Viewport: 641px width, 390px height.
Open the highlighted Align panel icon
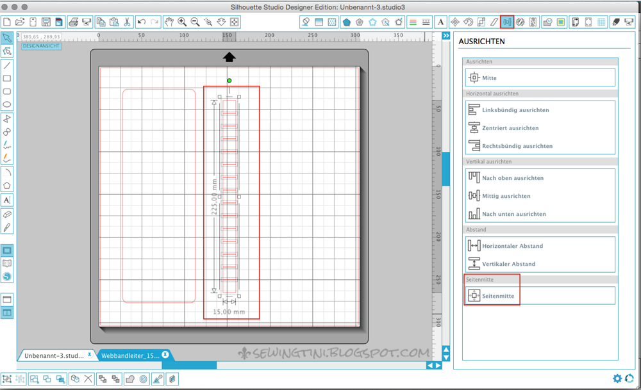[x=507, y=22]
